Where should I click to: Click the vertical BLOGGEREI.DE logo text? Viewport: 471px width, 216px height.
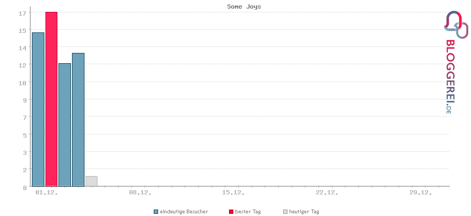450,77
